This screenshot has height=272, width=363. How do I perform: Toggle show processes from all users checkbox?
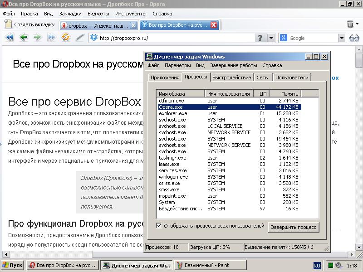(x=159, y=225)
